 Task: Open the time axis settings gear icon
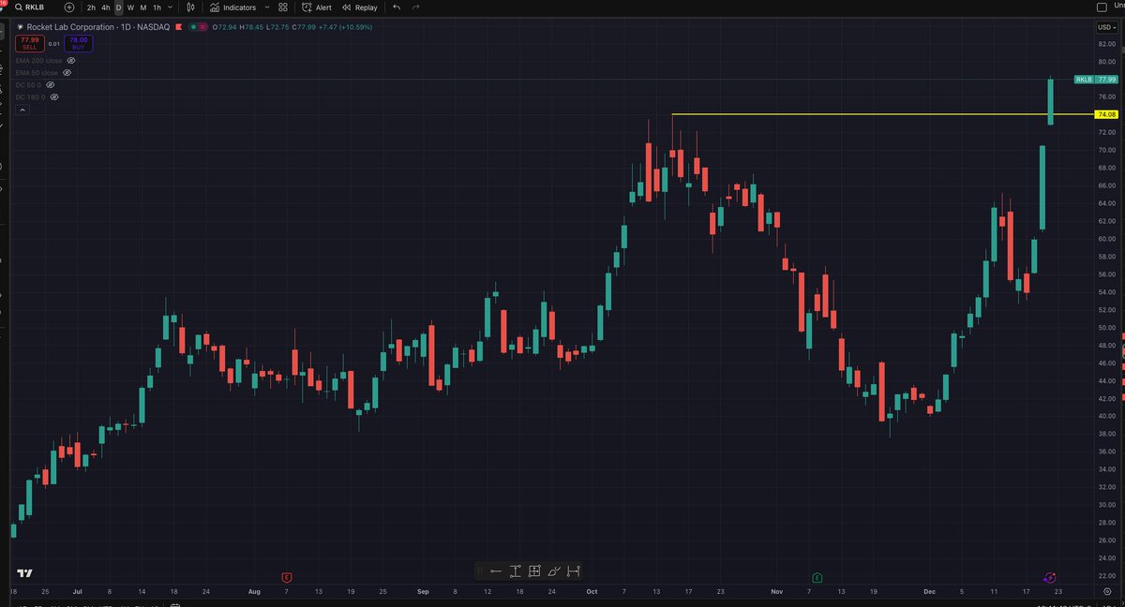coord(1107,591)
